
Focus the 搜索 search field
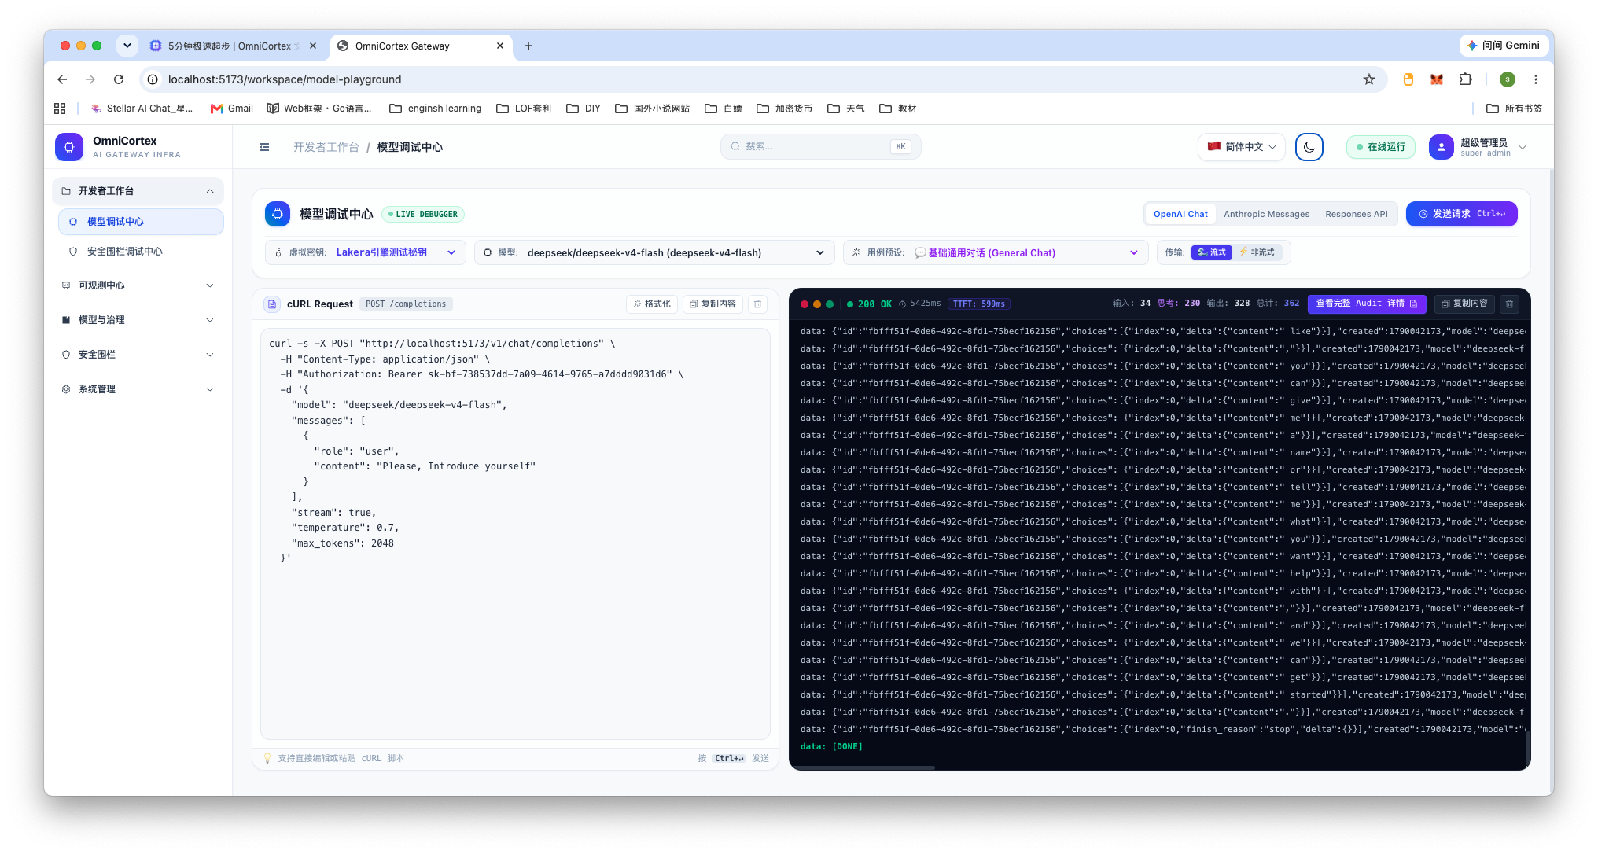click(x=820, y=146)
